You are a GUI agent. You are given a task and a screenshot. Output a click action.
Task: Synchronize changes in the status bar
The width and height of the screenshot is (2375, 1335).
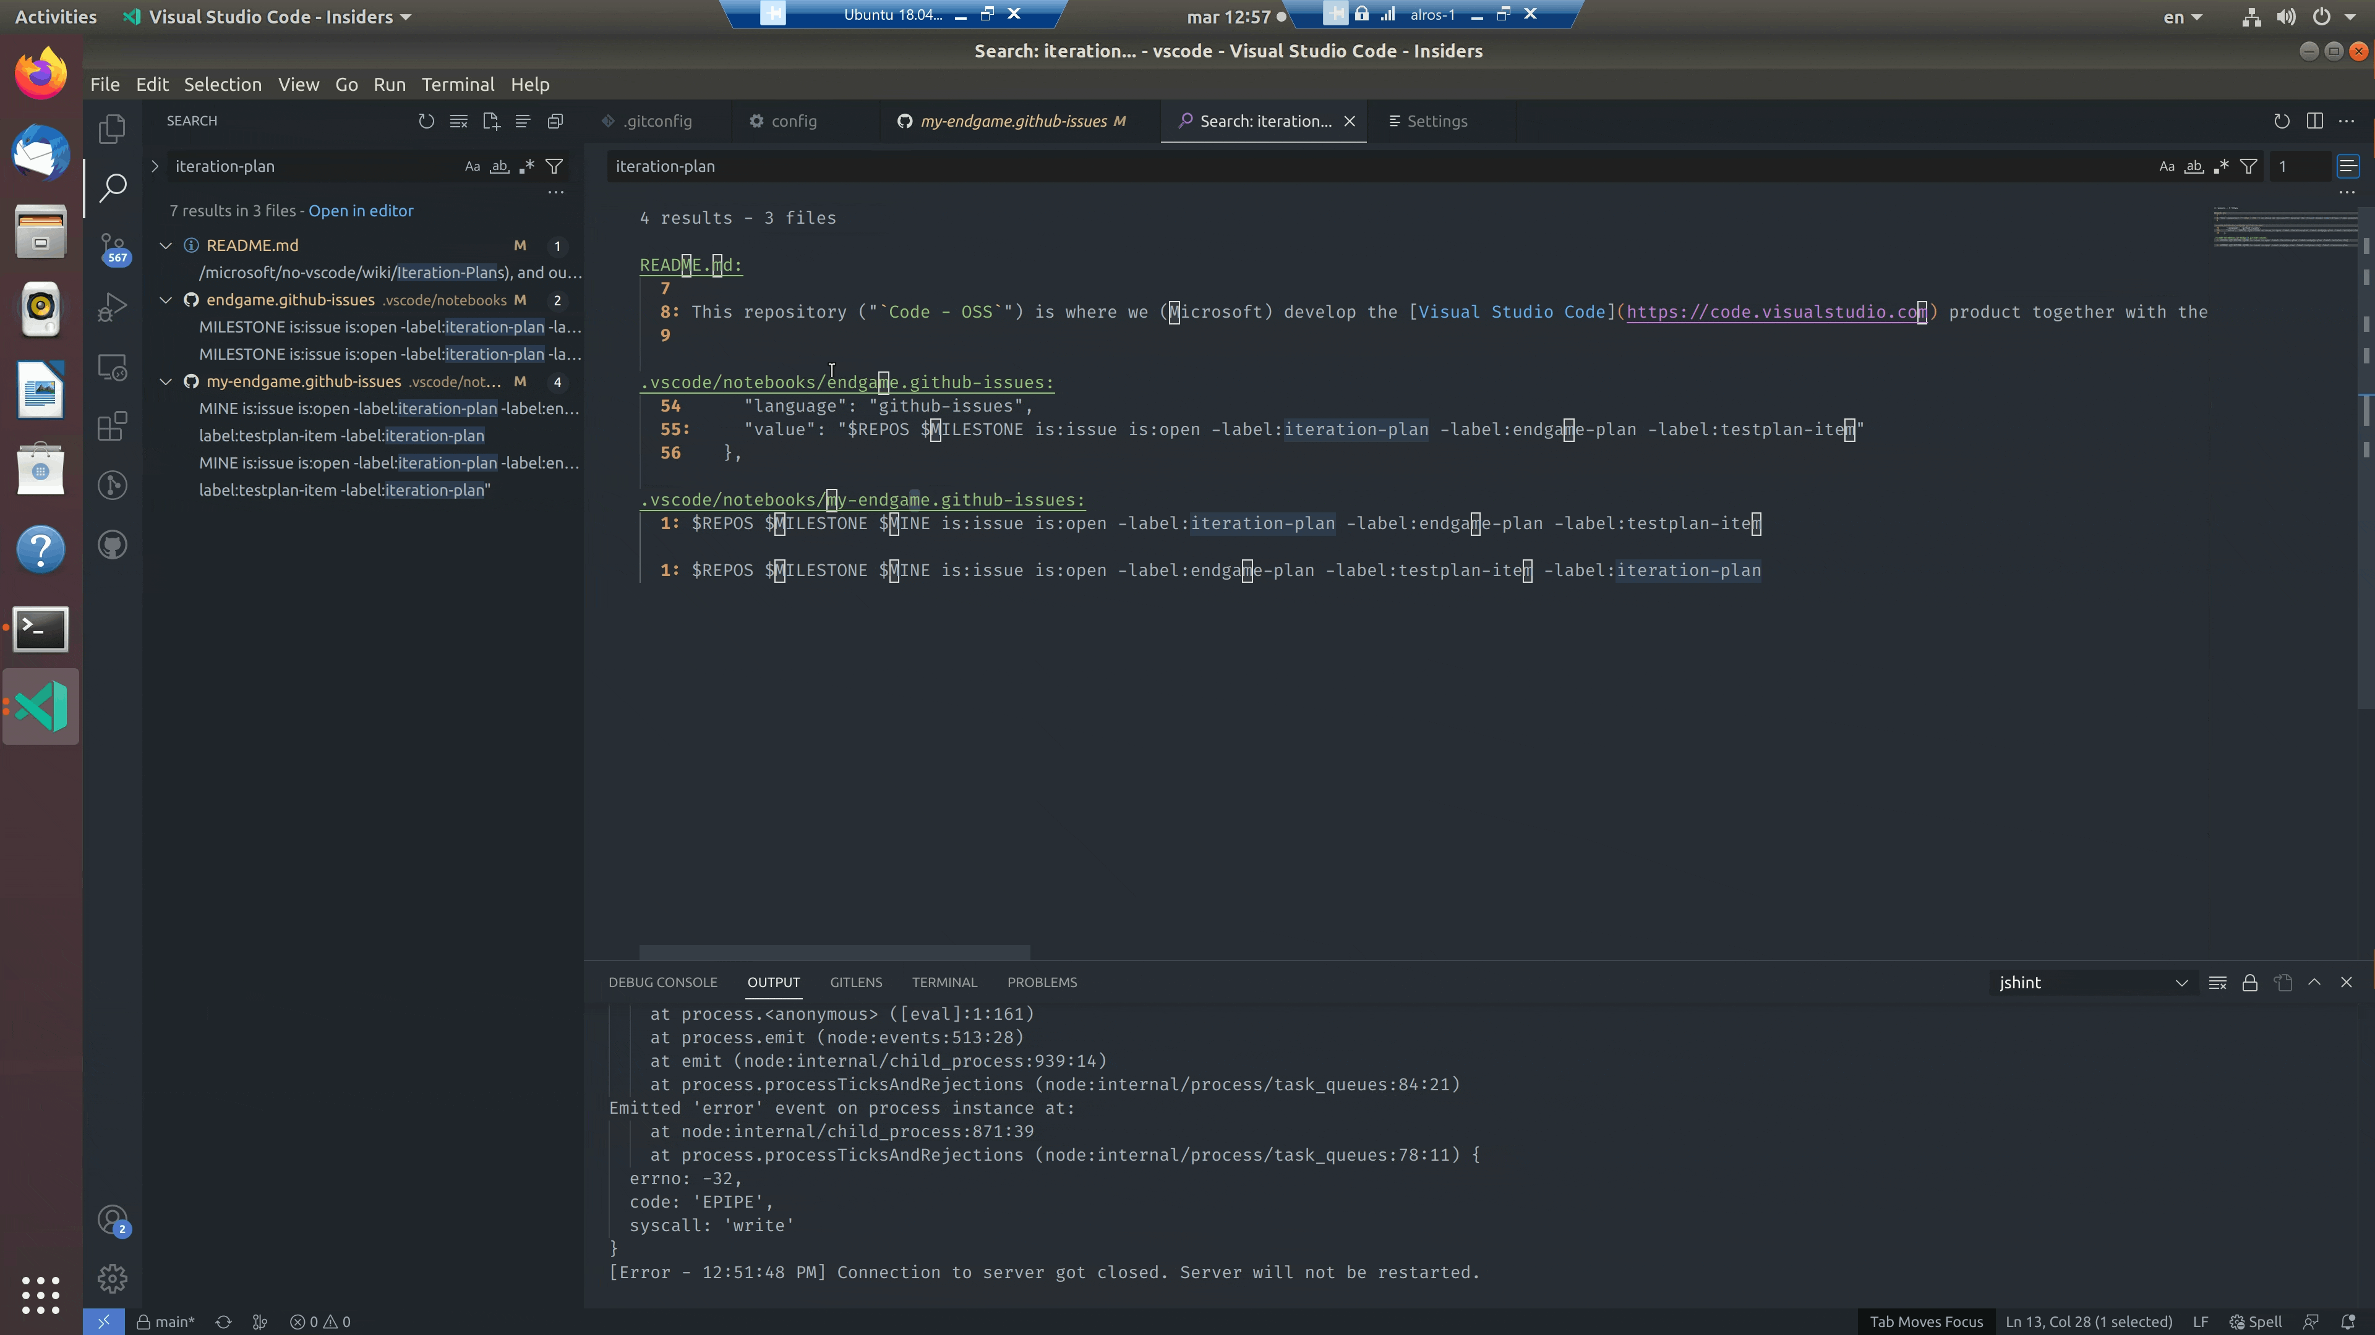click(223, 1321)
